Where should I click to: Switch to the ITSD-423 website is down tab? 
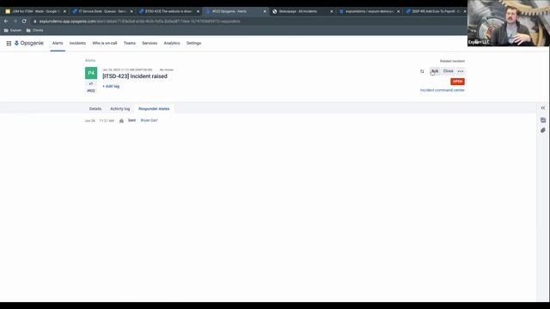169,11
